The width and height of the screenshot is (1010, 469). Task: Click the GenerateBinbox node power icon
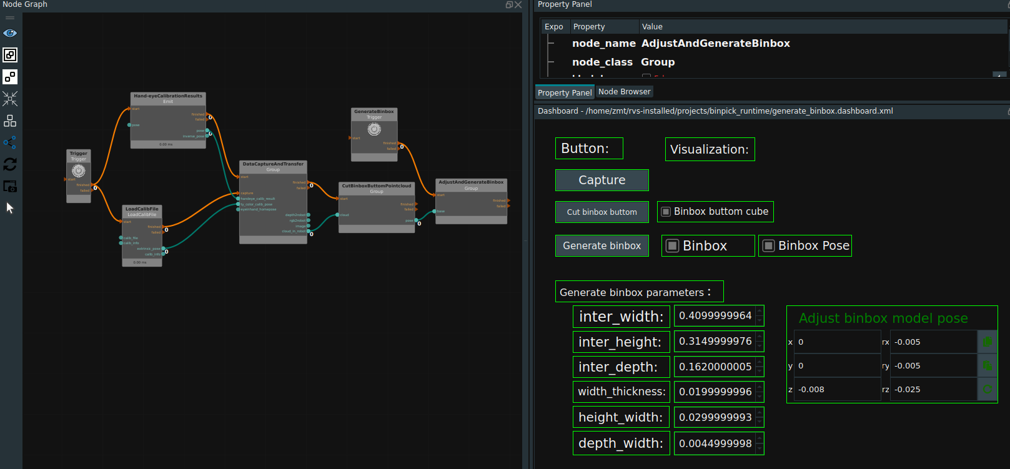[374, 129]
